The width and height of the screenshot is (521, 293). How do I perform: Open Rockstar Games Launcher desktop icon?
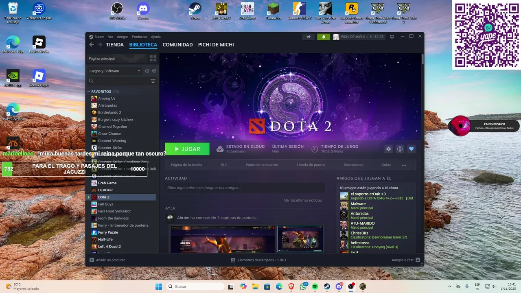point(352,13)
